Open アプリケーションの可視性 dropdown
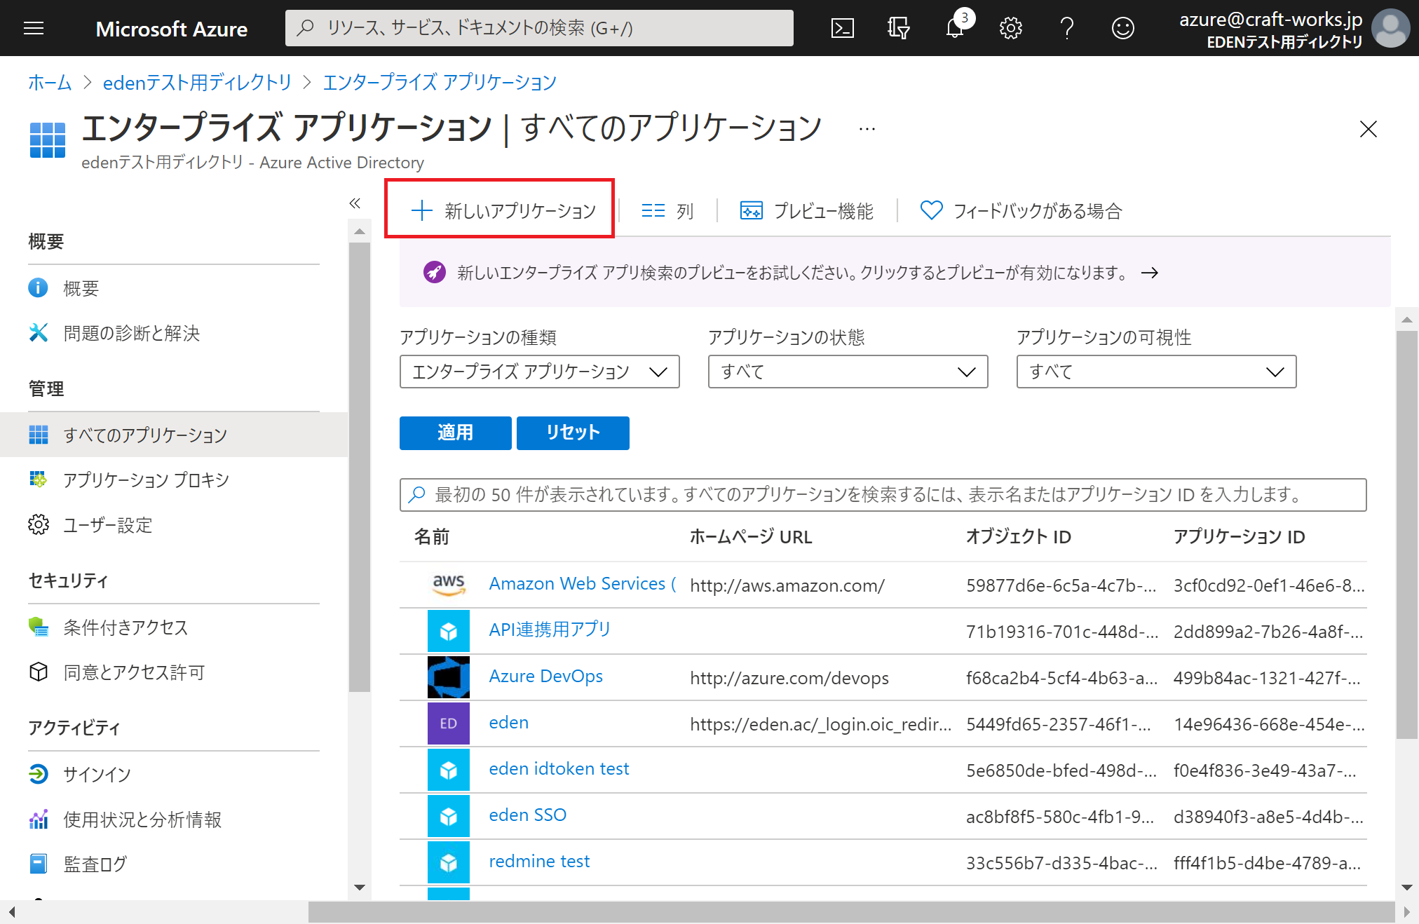 1156,372
